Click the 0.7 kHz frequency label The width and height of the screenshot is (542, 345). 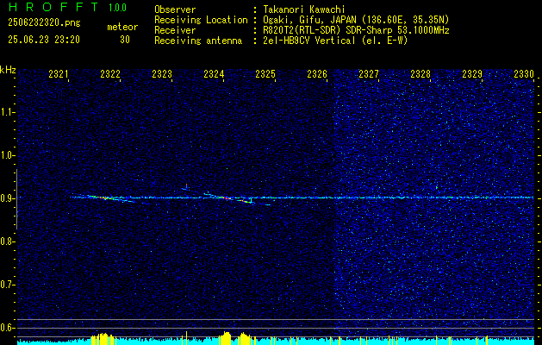click(x=8, y=285)
